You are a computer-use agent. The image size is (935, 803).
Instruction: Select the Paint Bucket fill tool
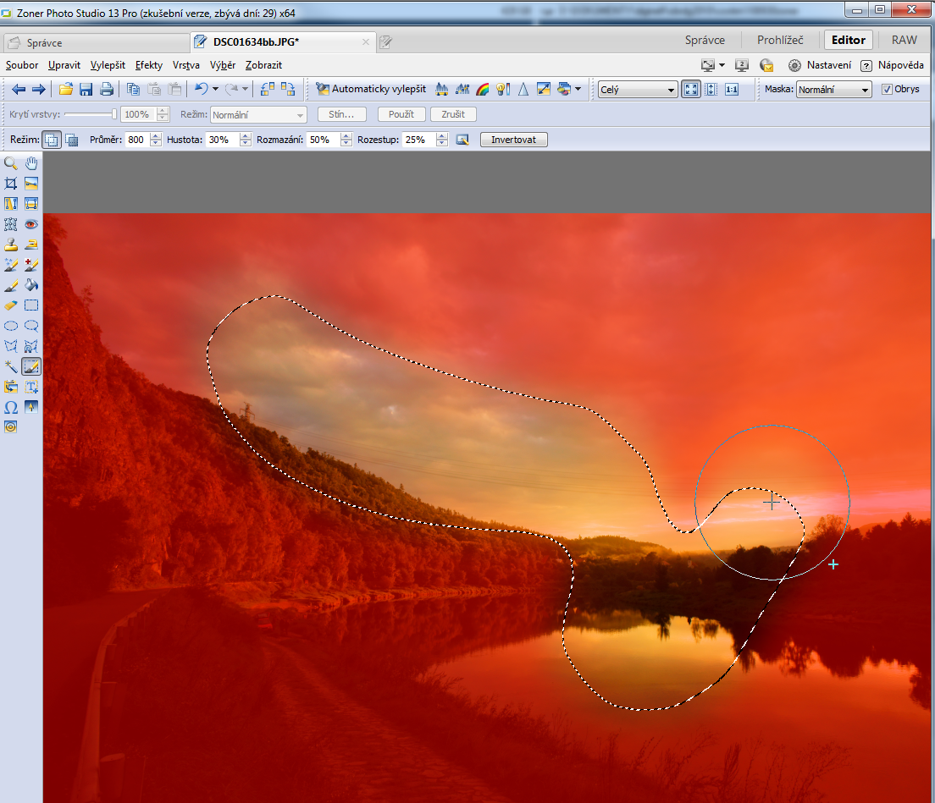[31, 285]
